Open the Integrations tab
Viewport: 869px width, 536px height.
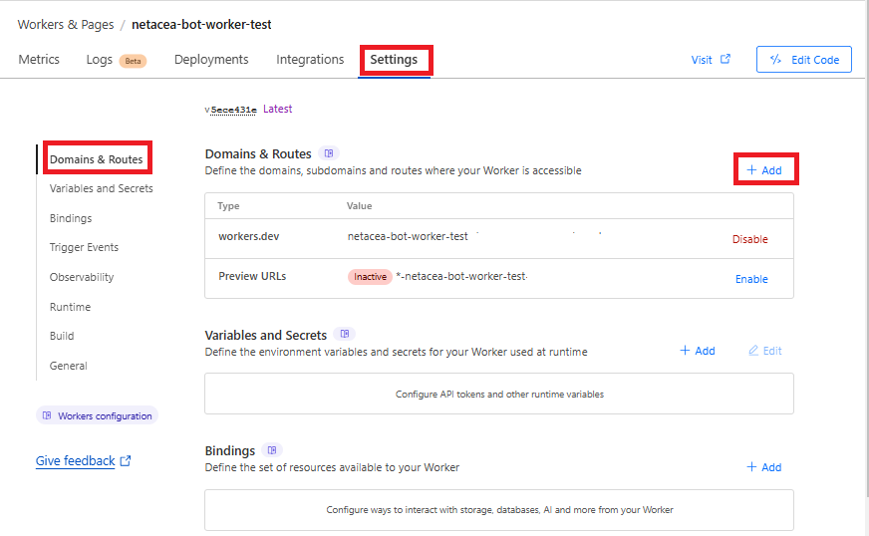point(310,60)
